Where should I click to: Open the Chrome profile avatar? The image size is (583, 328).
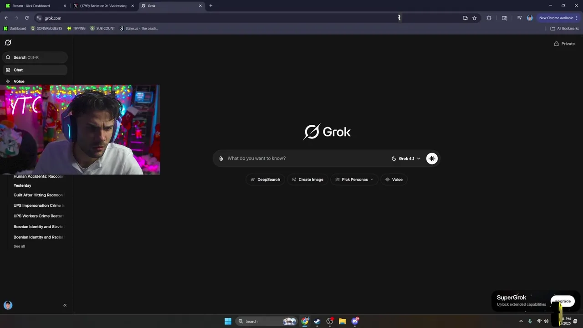[530, 18]
